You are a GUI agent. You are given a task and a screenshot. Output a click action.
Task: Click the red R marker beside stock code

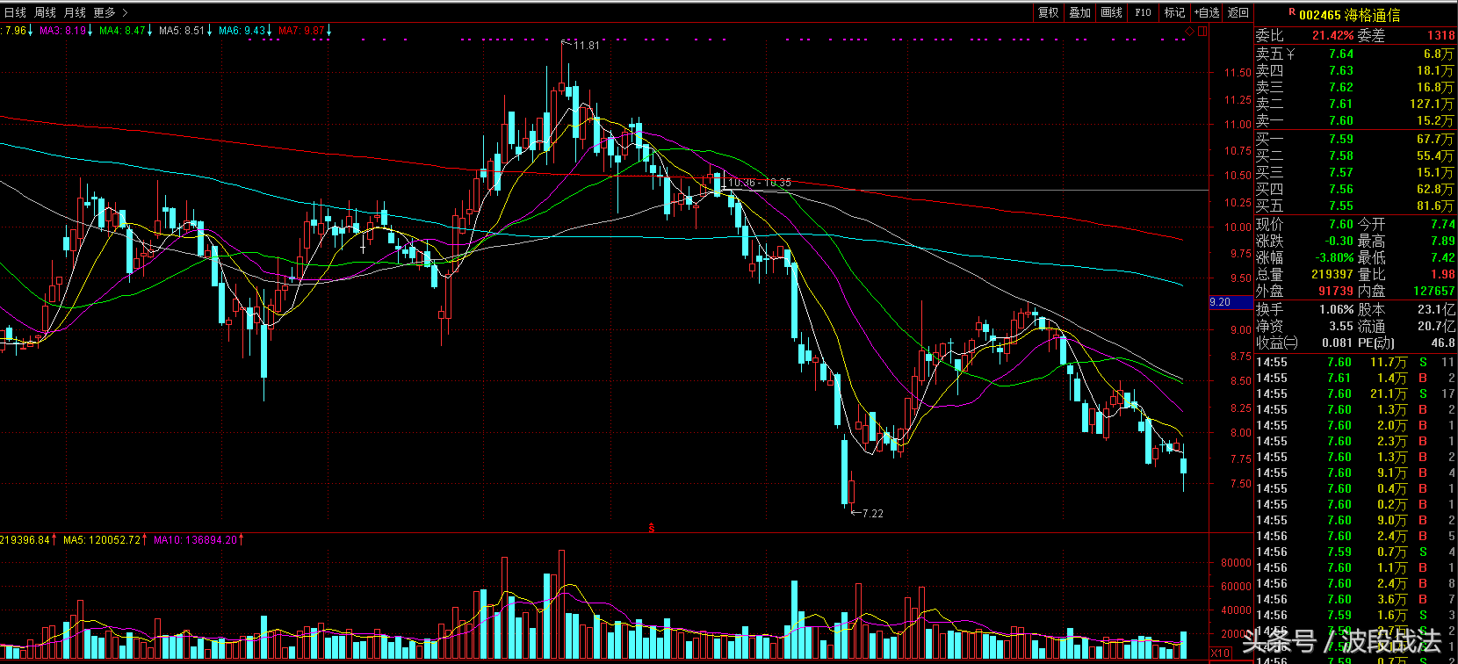click(1292, 12)
